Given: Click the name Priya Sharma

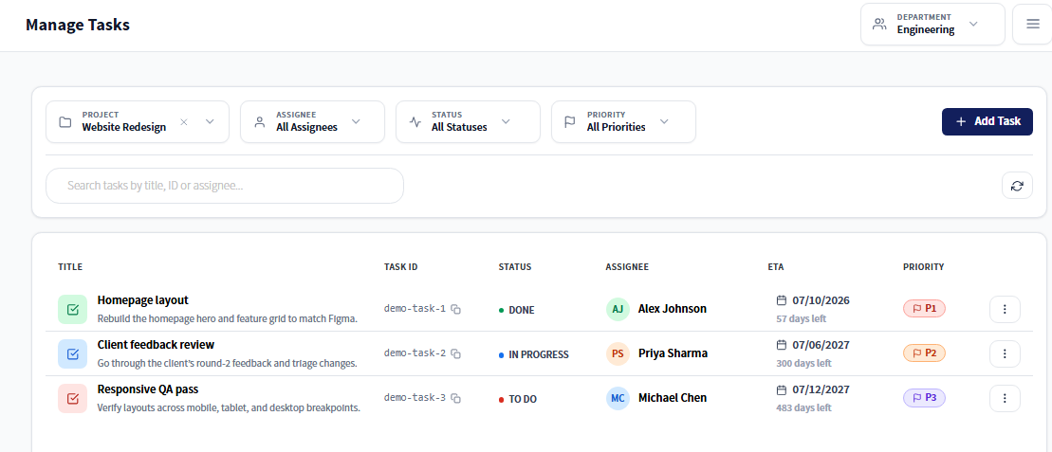Looking at the screenshot, I should click(x=673, y=353).
